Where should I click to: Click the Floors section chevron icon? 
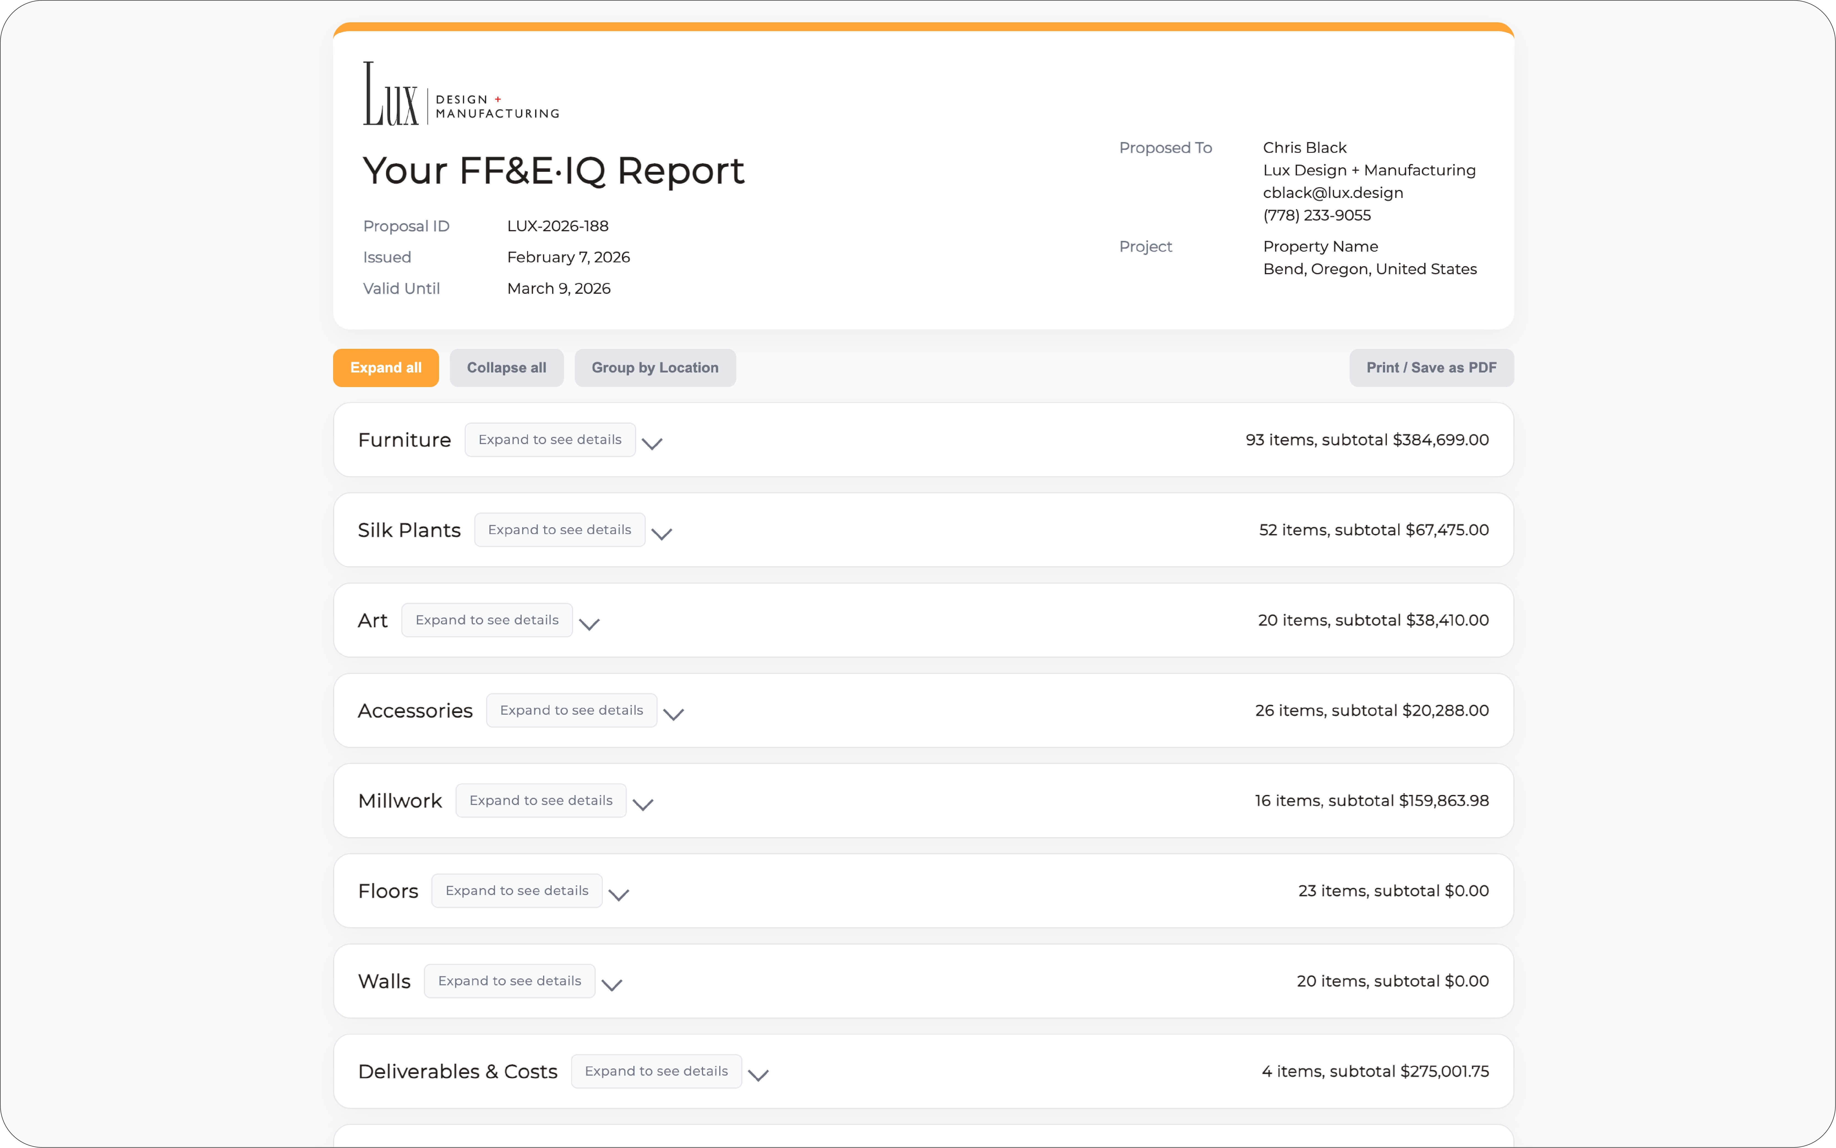[x=619, y=895]
